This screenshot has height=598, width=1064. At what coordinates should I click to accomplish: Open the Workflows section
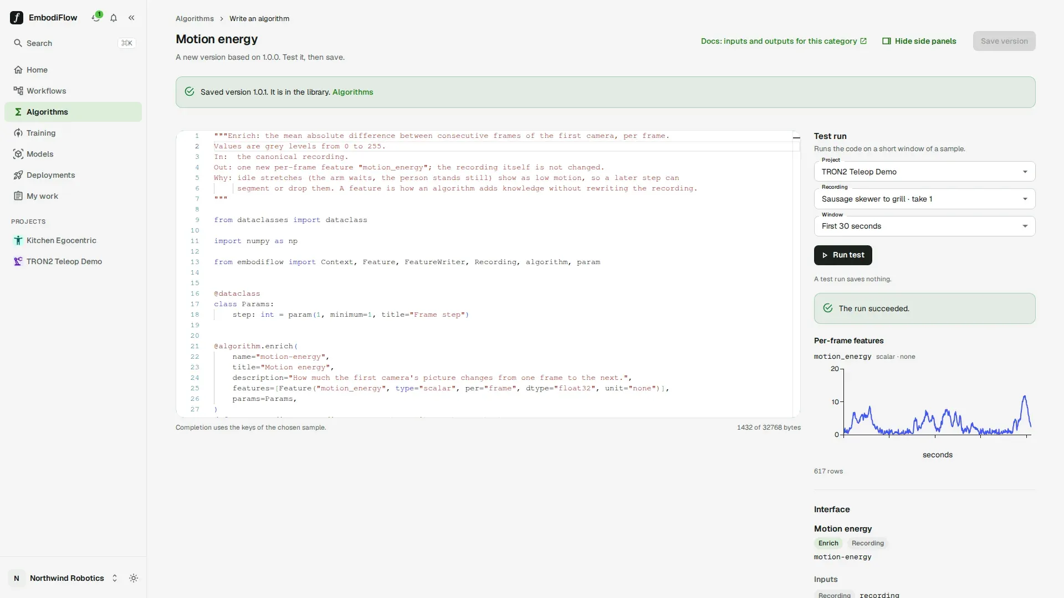pyautogui.click(x=73, y=91)
